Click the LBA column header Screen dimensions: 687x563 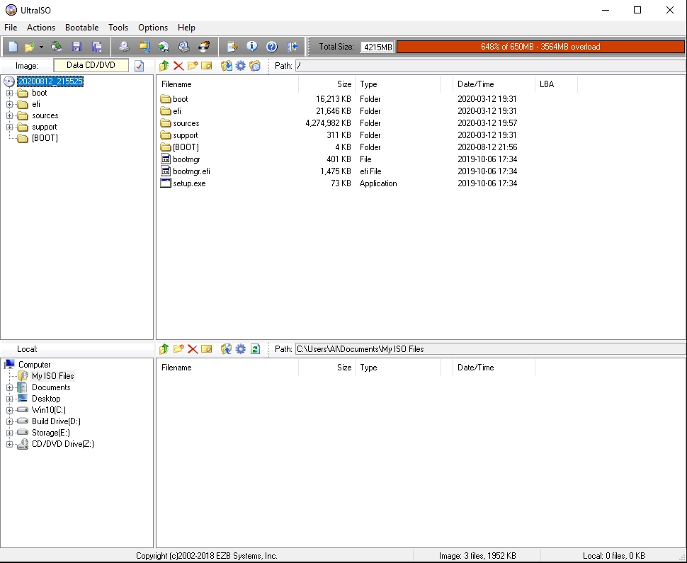pos(556,84)
